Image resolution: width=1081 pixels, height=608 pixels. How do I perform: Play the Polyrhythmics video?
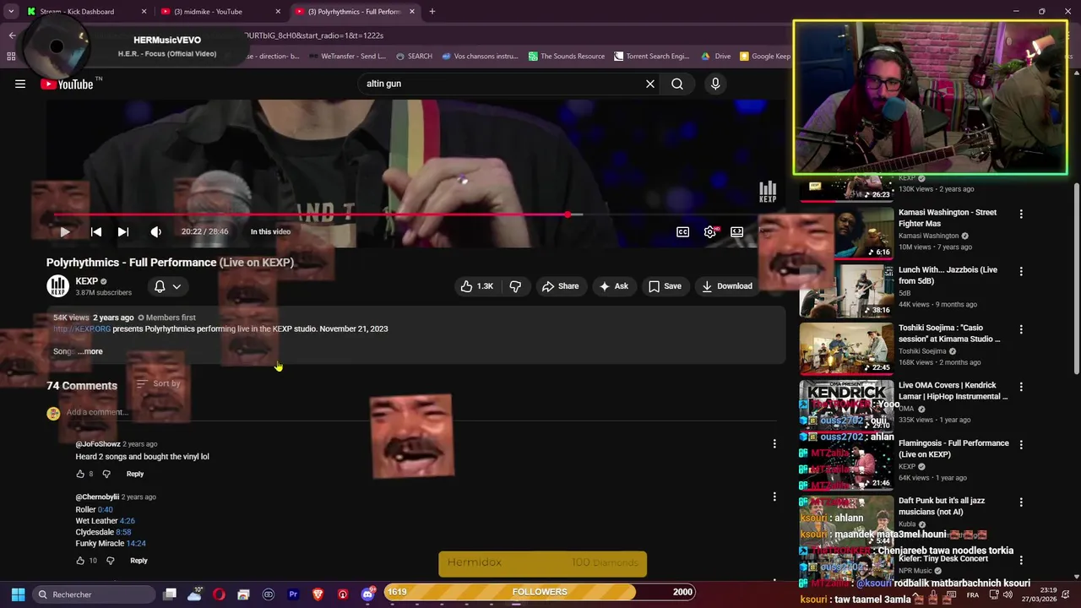coord(65,231)
